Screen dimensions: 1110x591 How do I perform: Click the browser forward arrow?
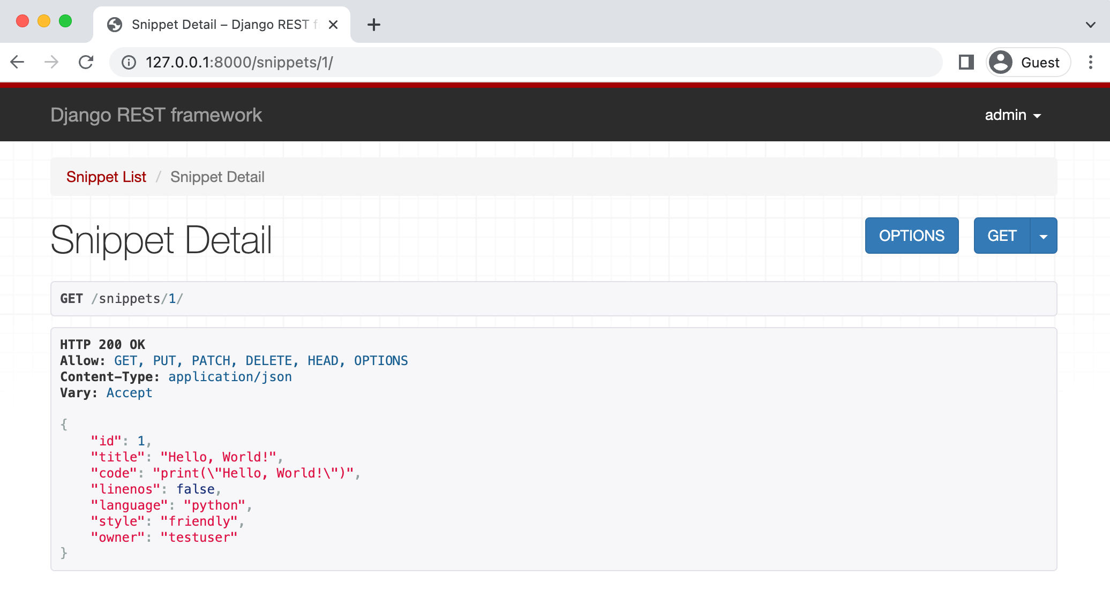pos(51,63)
